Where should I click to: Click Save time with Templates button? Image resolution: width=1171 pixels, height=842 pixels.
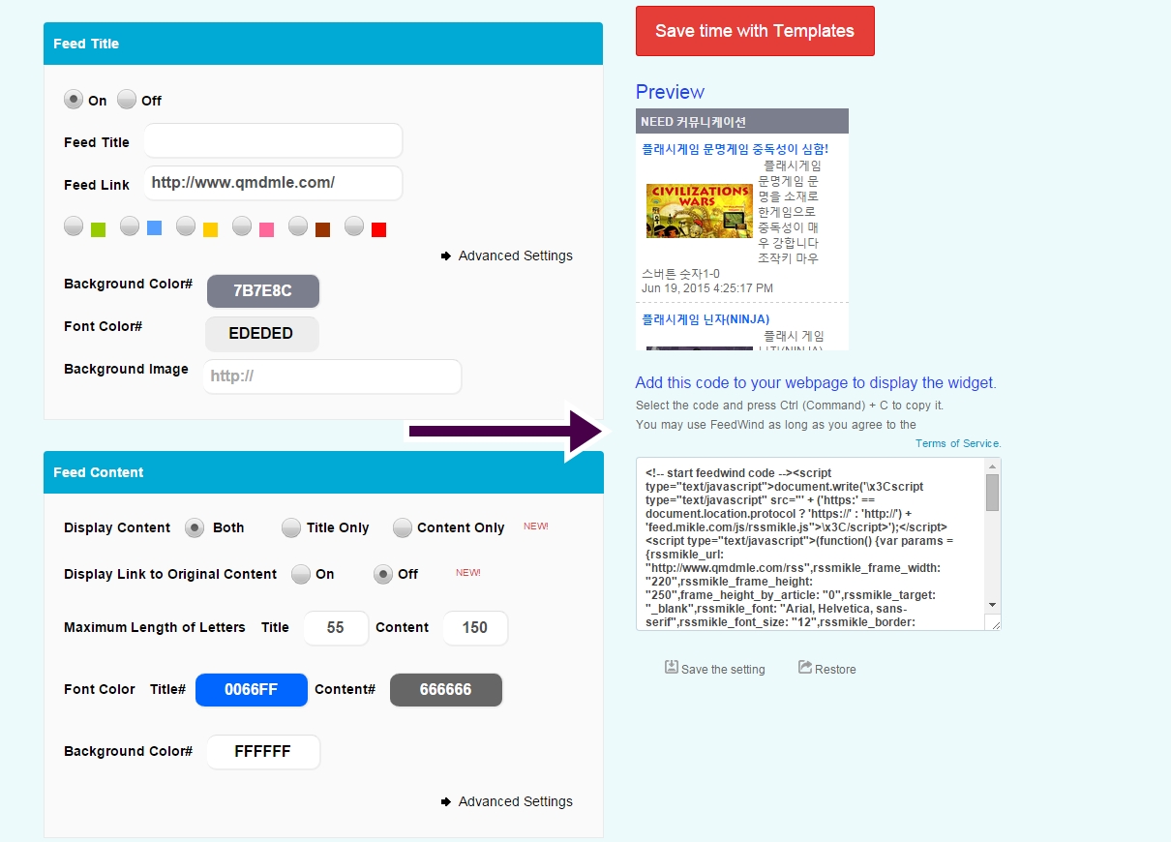pos(755,31)
